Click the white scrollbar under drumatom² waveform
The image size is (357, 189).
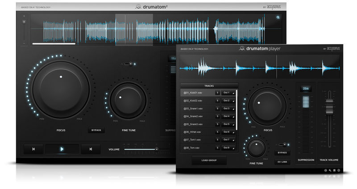(54, 43)
